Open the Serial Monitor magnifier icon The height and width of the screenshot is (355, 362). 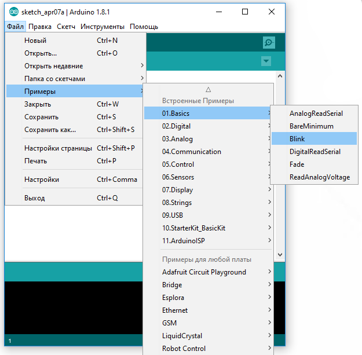coord(269,42)
